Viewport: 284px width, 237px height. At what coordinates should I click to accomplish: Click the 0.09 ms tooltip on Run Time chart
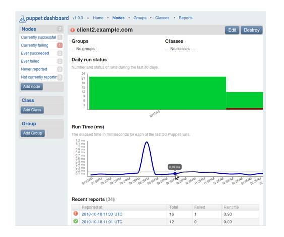pos(175,167)
